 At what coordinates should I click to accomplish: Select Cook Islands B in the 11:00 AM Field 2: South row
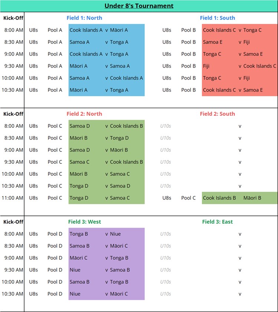point(219,198)
